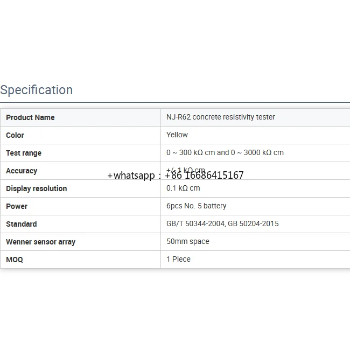Click the Wenner sensor array label
Screen dimensions: 350x350
click(40, 242)
